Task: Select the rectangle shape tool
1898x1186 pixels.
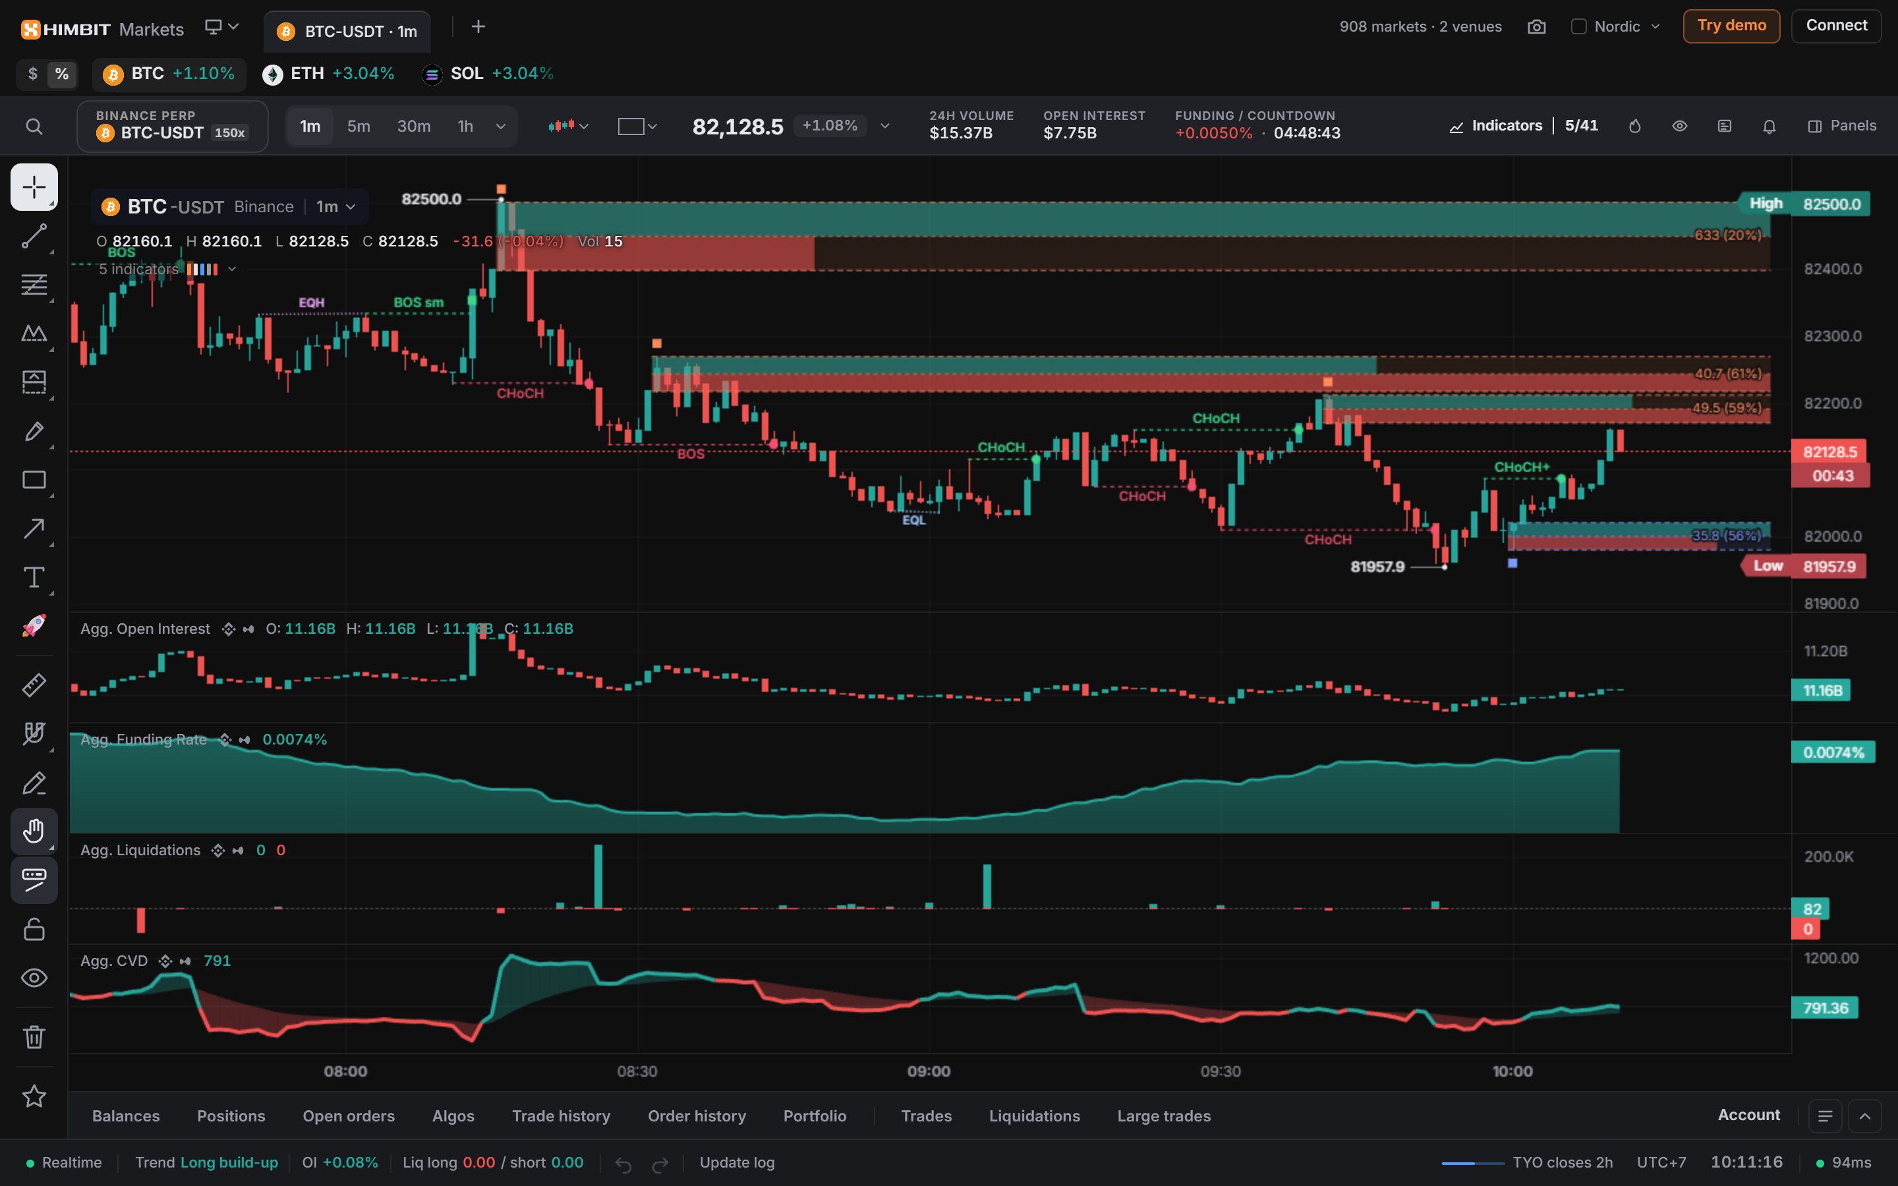Action: click(x=34, y=480)
